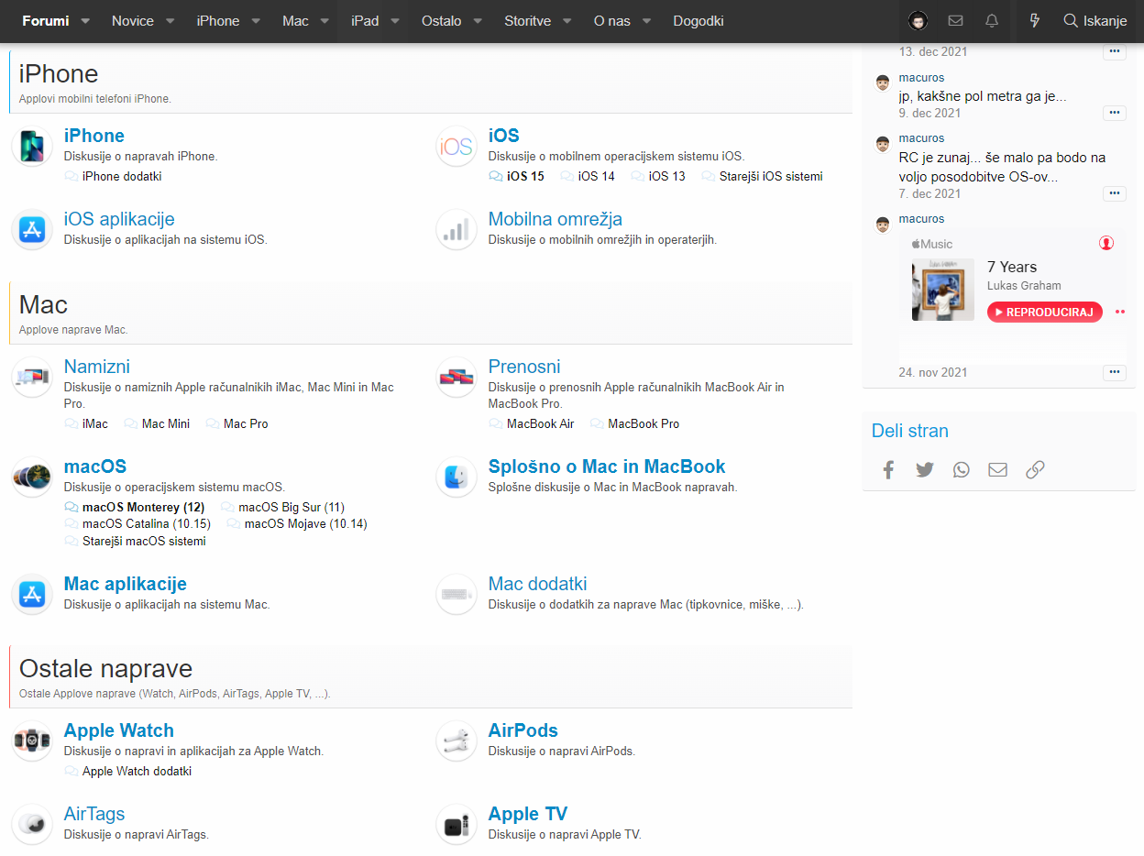
Task: Click the Apple TV forum icon
Action: click(456, 824)
